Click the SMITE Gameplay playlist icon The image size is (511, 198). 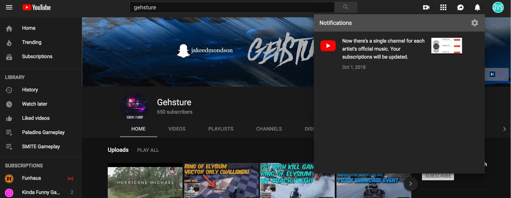[9, 147]
